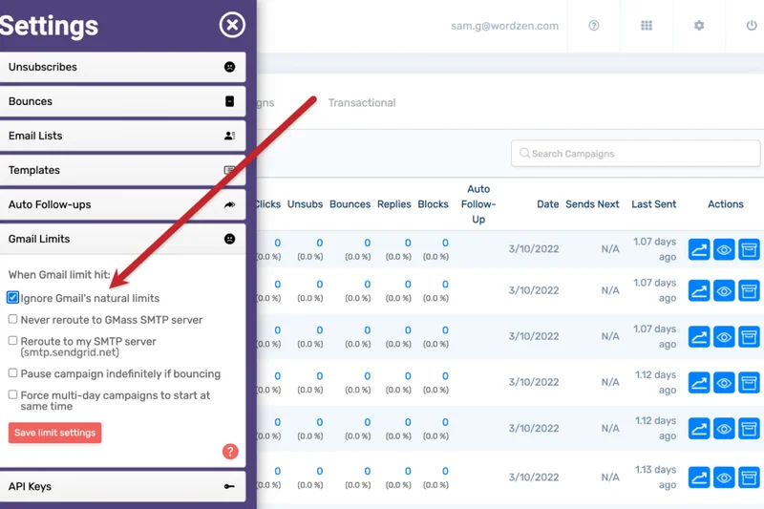
Task: Click the Search Campaigns field
Action: tap(635, 154)
